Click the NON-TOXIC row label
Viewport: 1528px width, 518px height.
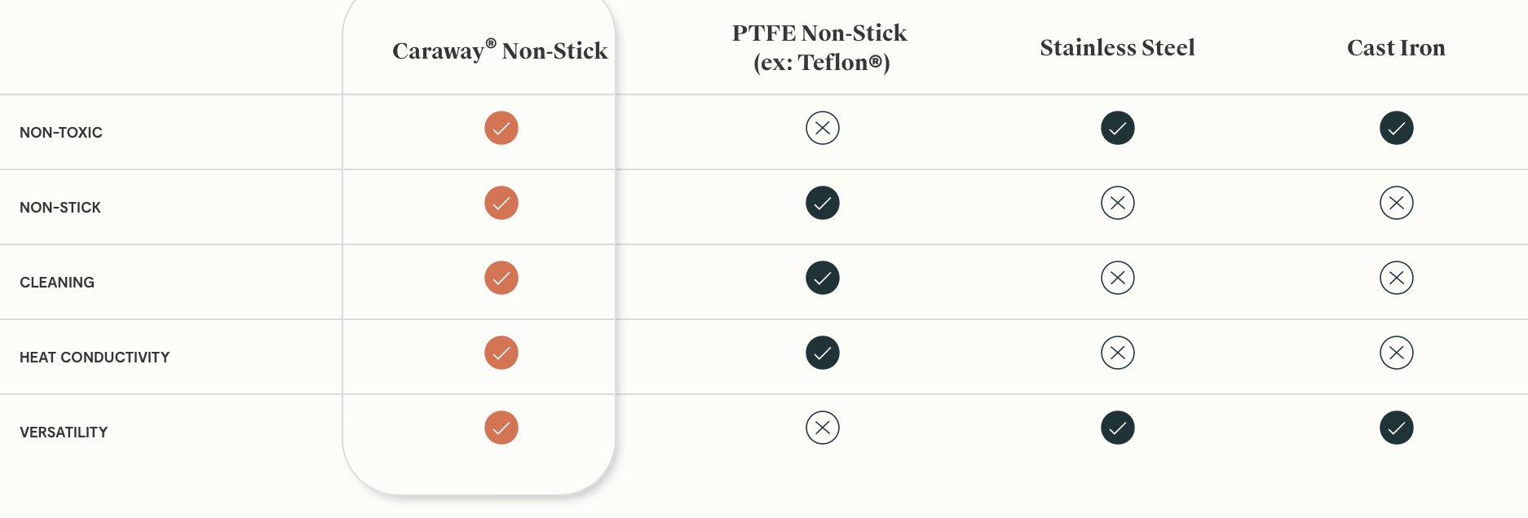tap(61, 133)
